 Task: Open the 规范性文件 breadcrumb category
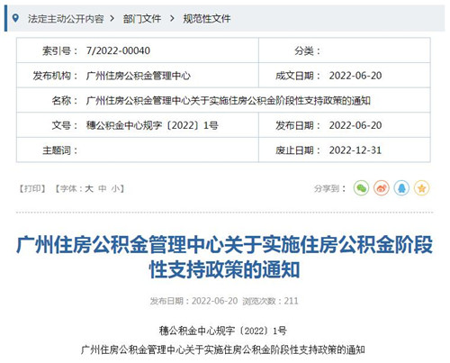[x=207, y=19]
